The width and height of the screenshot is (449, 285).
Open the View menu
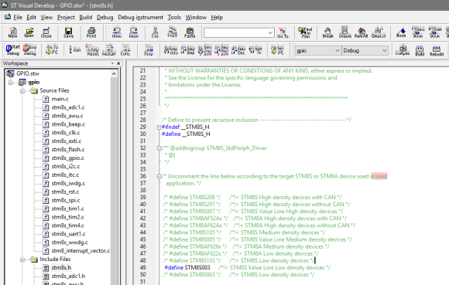46,18
